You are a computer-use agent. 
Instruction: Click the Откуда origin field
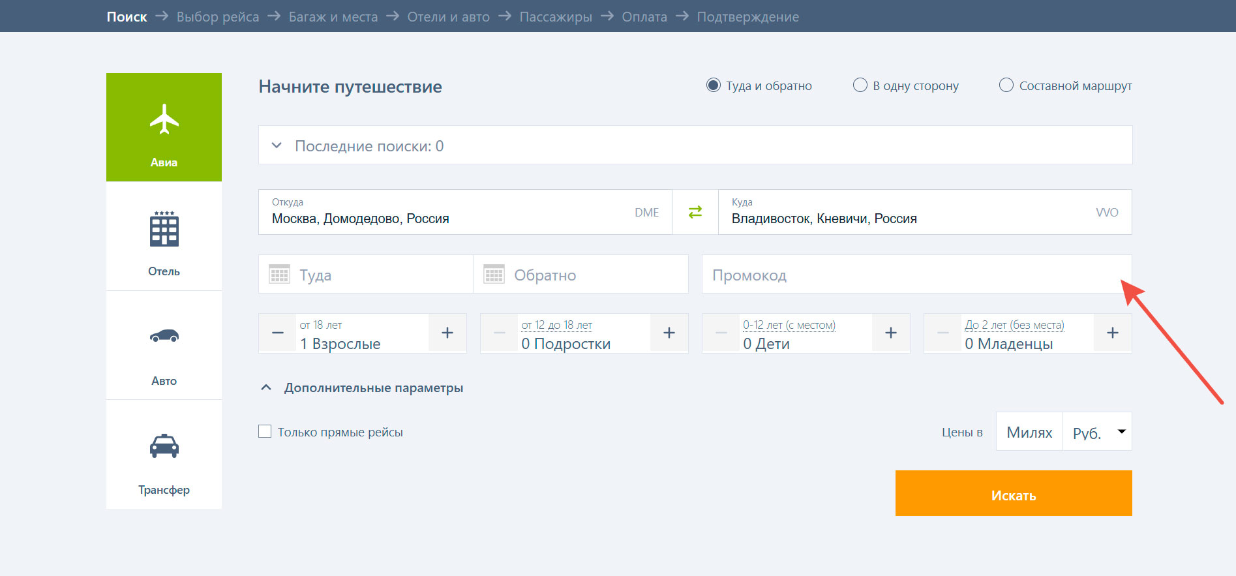point(465,212)
